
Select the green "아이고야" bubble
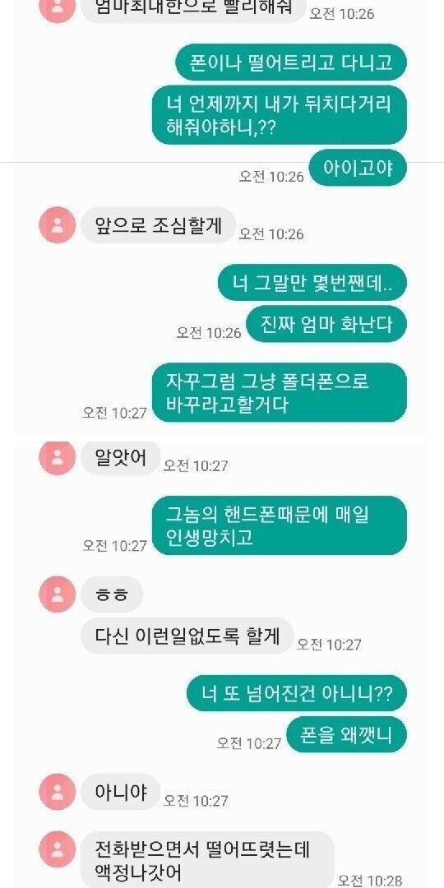click(x=358, y=168)
